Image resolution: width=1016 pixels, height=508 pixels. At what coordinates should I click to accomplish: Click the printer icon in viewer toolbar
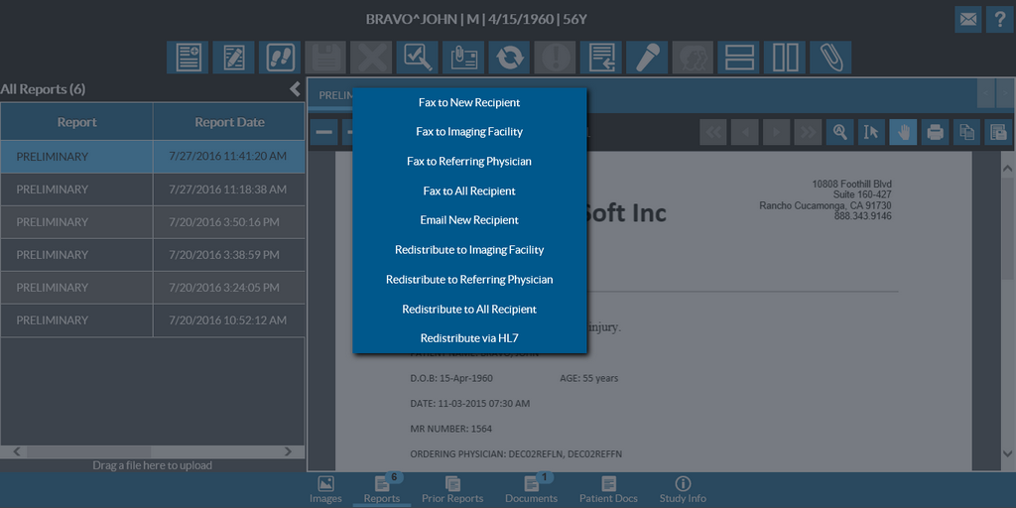tap(934, 131)
